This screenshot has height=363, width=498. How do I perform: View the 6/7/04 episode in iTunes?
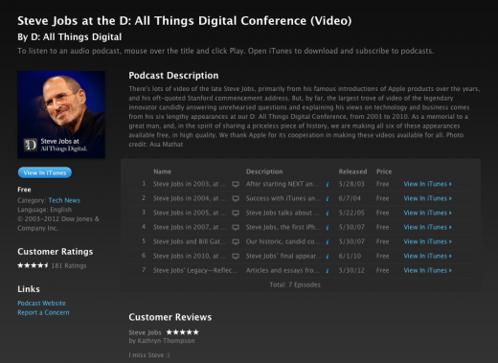tap(427, 198)
